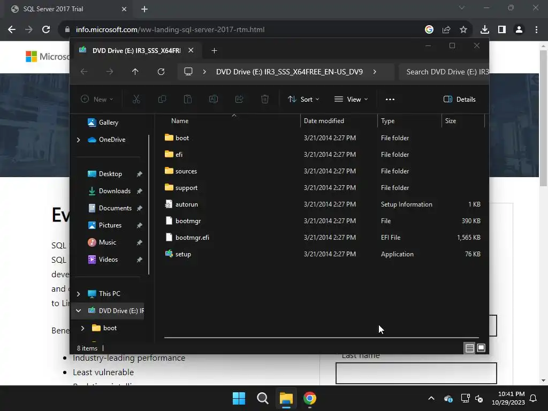The width and height of the screenshot is (548, 411).
Task: Click the chevron after DVD Drive path
Action: pos(375,72)
